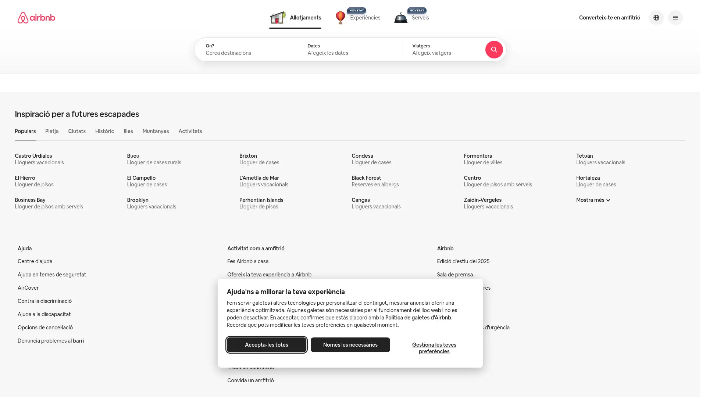Open the Política de galetes d'Airbnb link
This screenshot has height=397, width=706.
(x=418, y=317)
